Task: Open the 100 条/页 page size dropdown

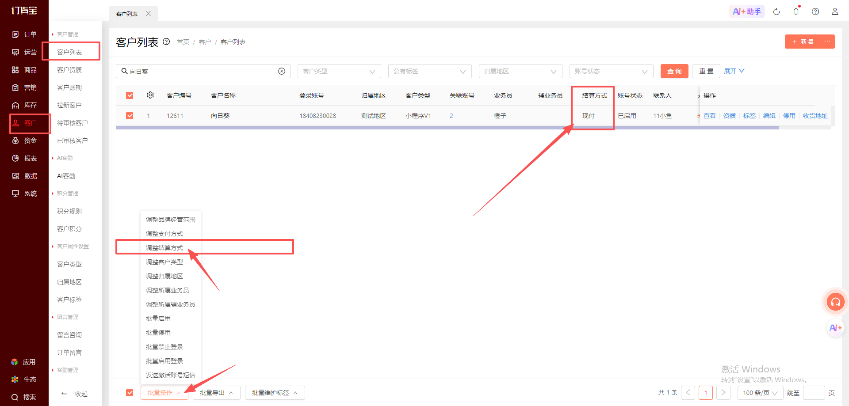Action: [760, 393]
